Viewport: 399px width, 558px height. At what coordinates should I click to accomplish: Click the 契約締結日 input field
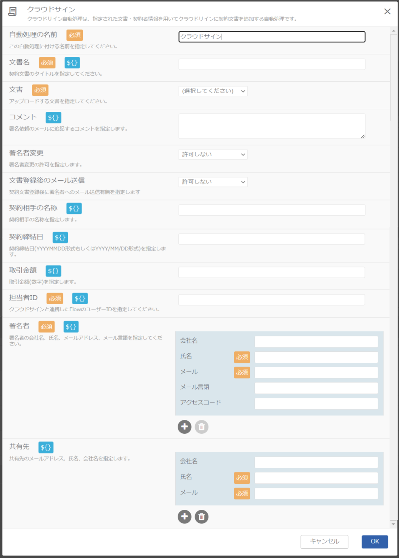(272, 239)
